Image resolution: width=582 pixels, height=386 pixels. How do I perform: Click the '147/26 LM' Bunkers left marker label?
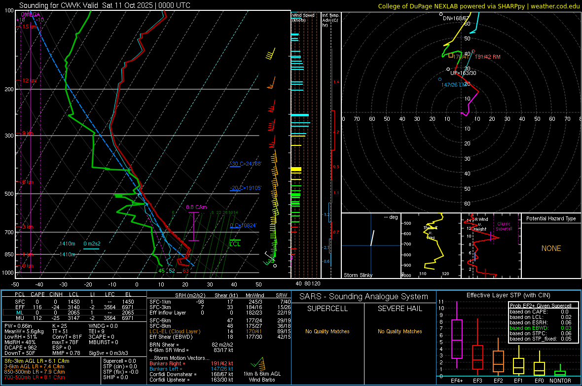tap(454, 85)
